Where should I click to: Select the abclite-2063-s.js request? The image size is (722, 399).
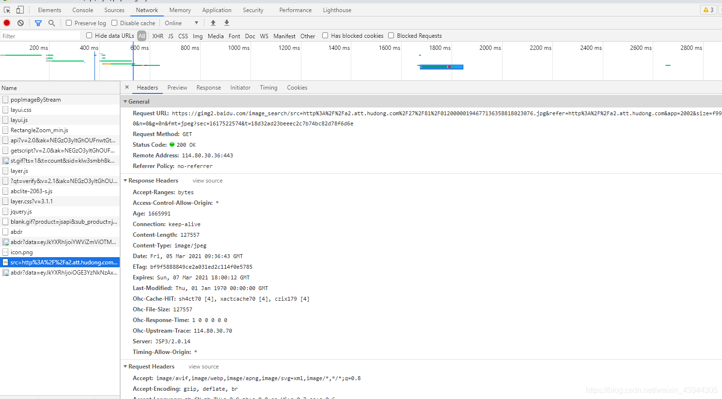pos(60,191)
